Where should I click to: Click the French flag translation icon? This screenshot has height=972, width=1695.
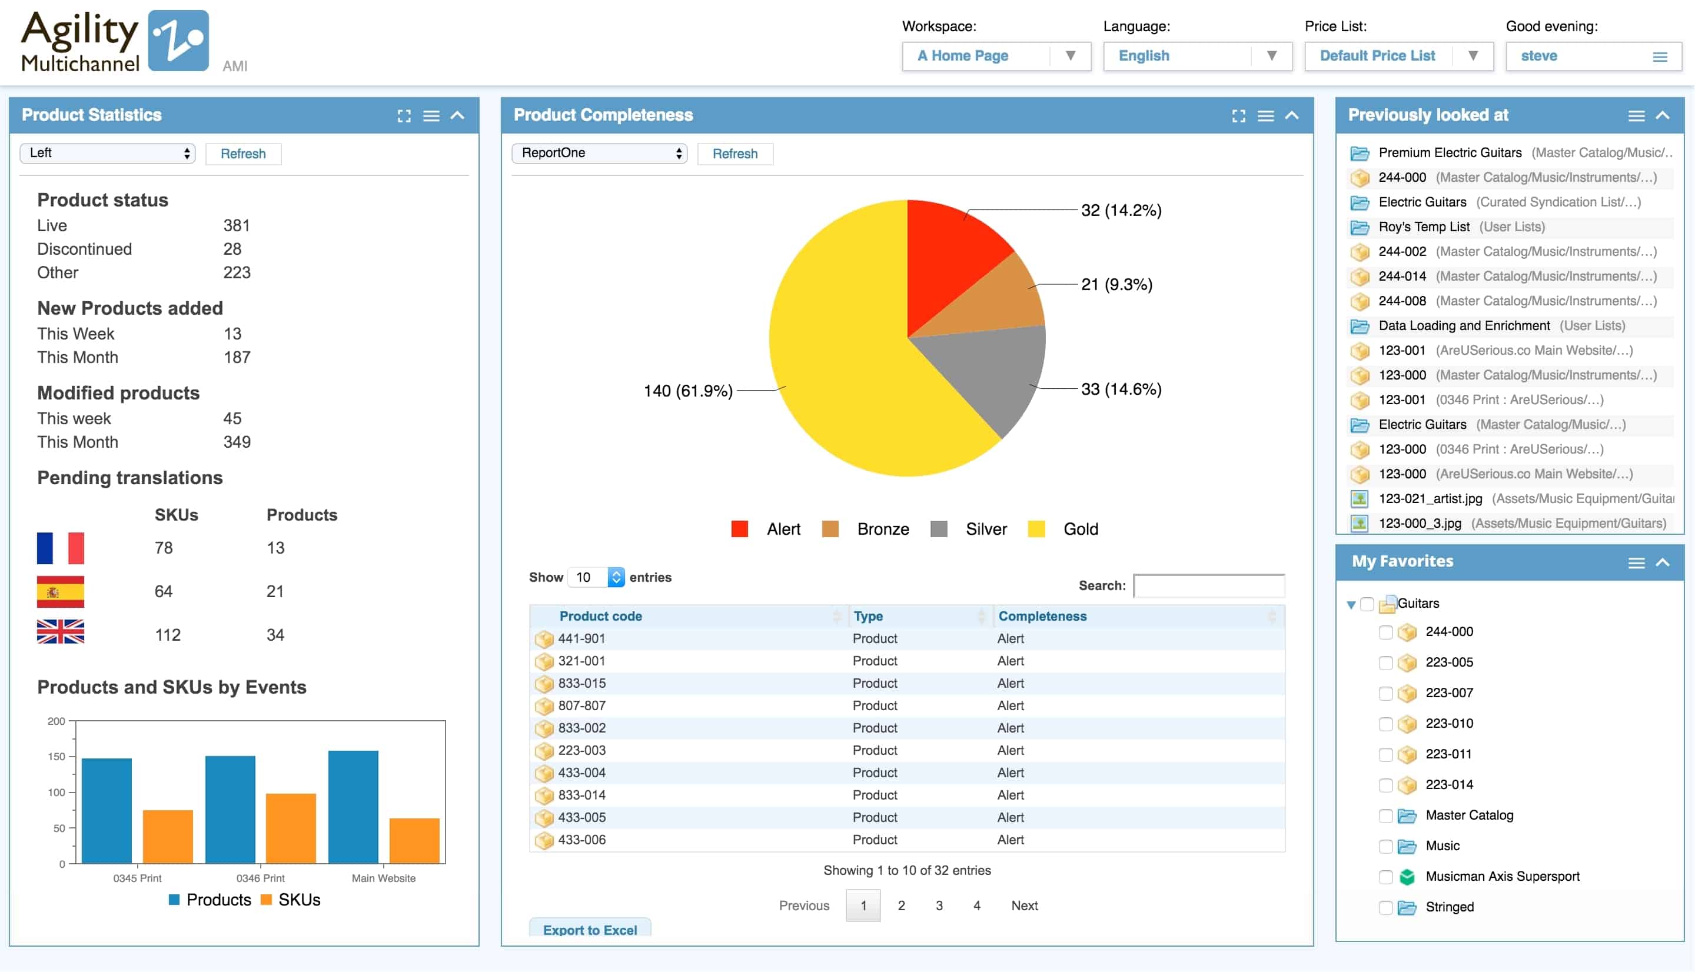(x=60, y=548)
